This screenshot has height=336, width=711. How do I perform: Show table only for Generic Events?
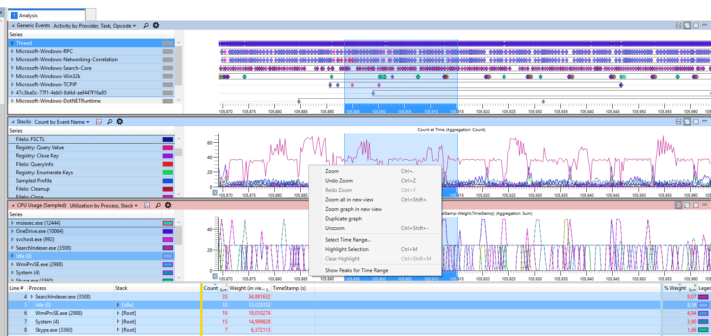click(x=696, y=25)
